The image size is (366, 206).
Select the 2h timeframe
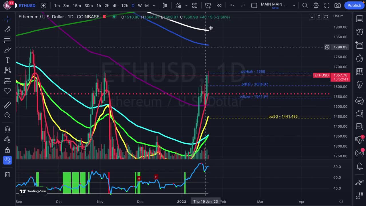coord(107,5)
